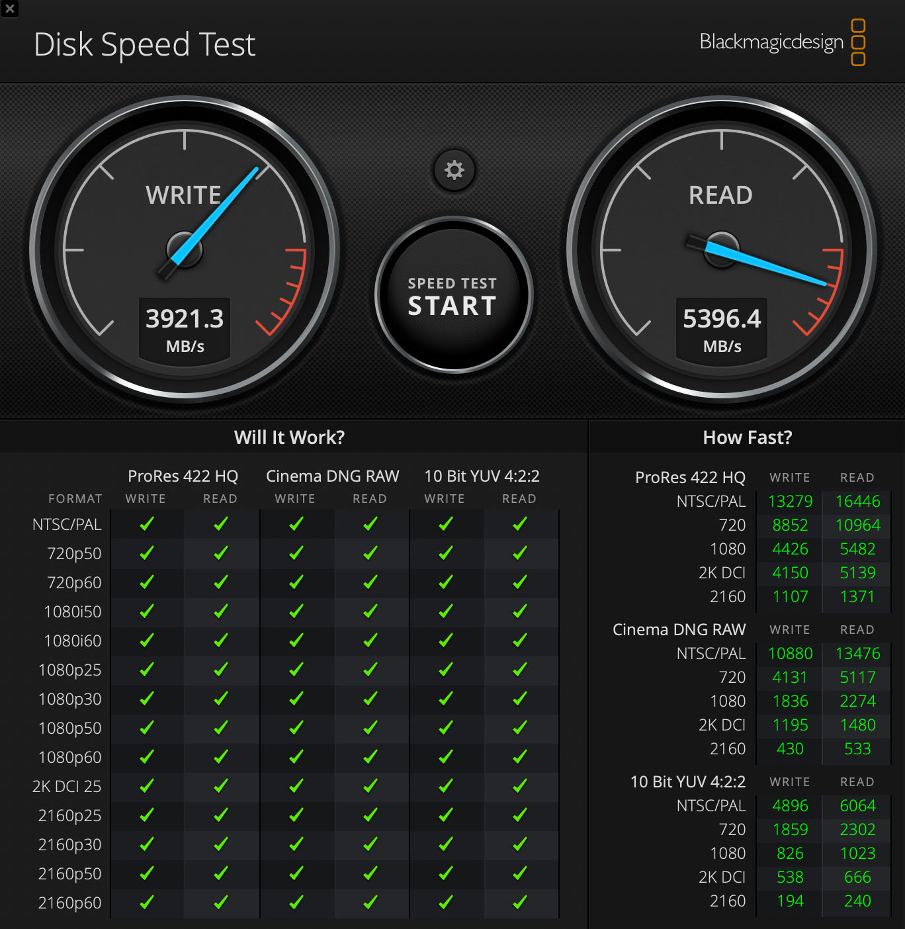Screen dimensions: 905x929
Task: Click Cinema DNG 2160 write value 430
Action: click(791, 749)
